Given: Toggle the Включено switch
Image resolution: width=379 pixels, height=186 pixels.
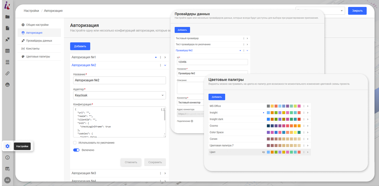Looking at the screenshot, I should [x=76, y=150].
